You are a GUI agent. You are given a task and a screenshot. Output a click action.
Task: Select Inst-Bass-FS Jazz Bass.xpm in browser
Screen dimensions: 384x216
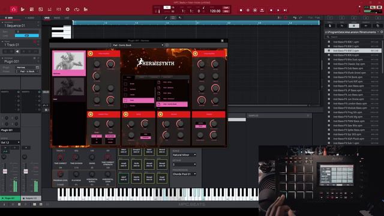353,86
